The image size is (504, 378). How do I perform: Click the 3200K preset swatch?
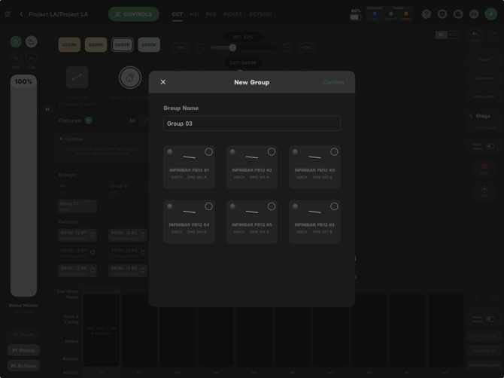[69, 44]
